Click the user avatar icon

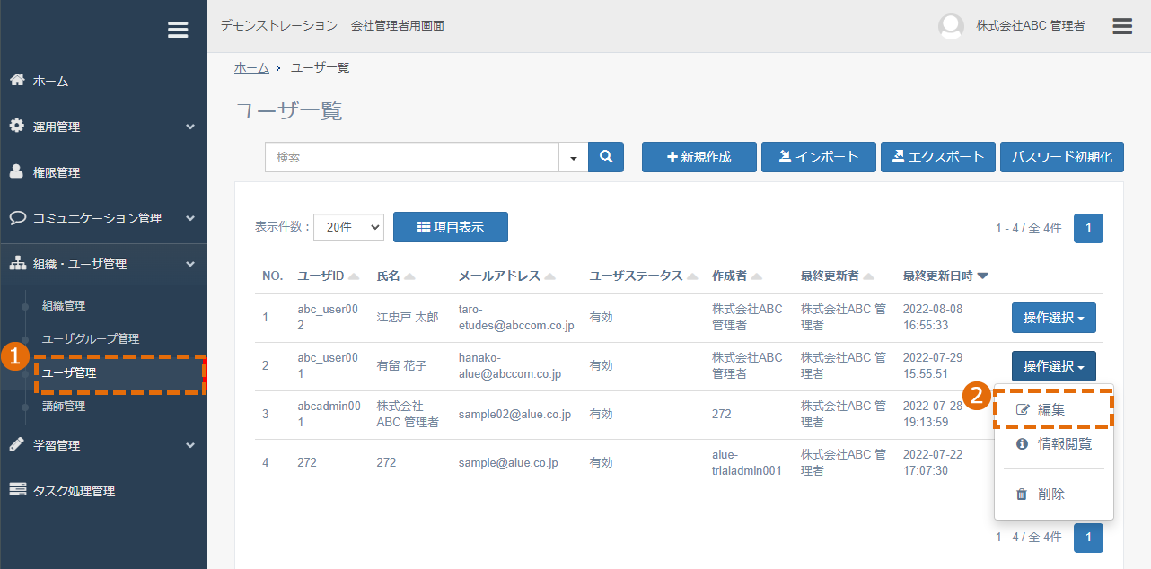(951, 26)
